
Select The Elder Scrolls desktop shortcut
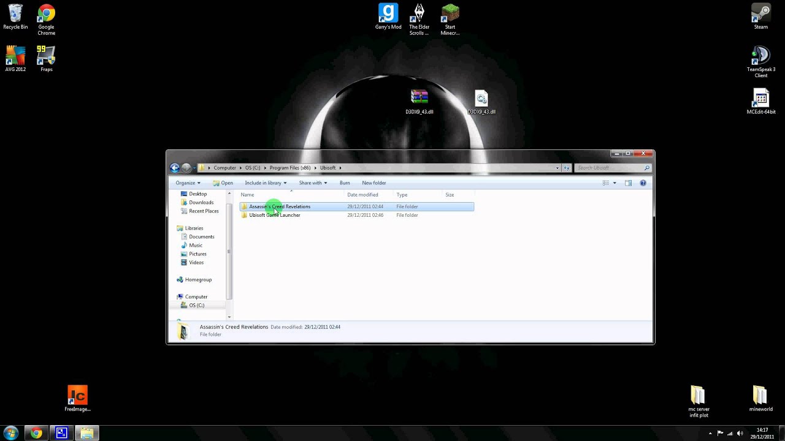click(x=419, y=20)
